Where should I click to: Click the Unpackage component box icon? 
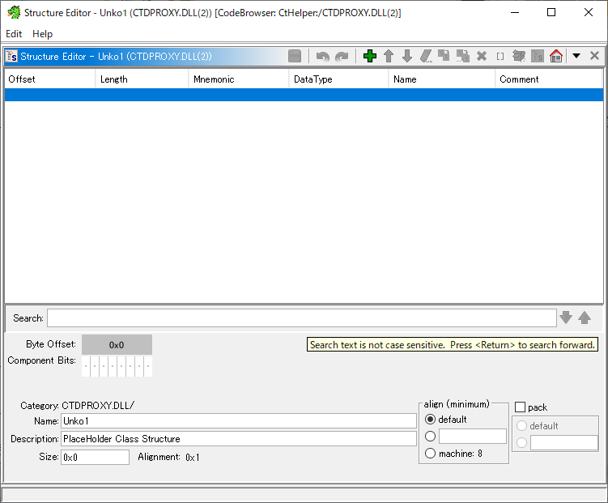(x=519, y=56)
